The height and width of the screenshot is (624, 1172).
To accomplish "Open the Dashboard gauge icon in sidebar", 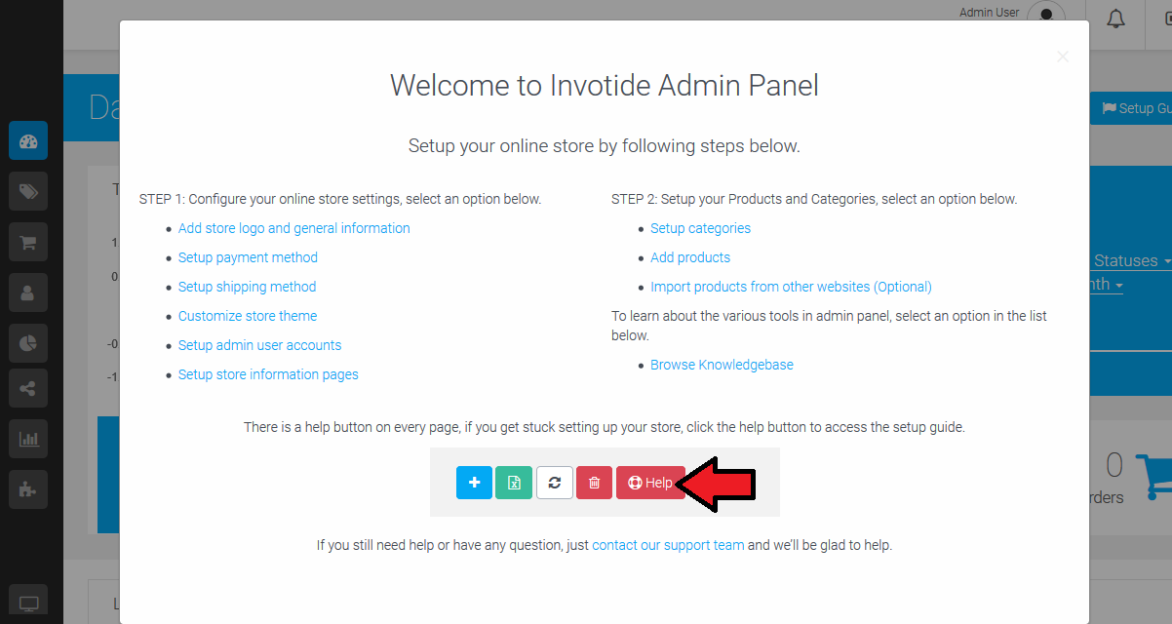I will [x=28, y=141].
